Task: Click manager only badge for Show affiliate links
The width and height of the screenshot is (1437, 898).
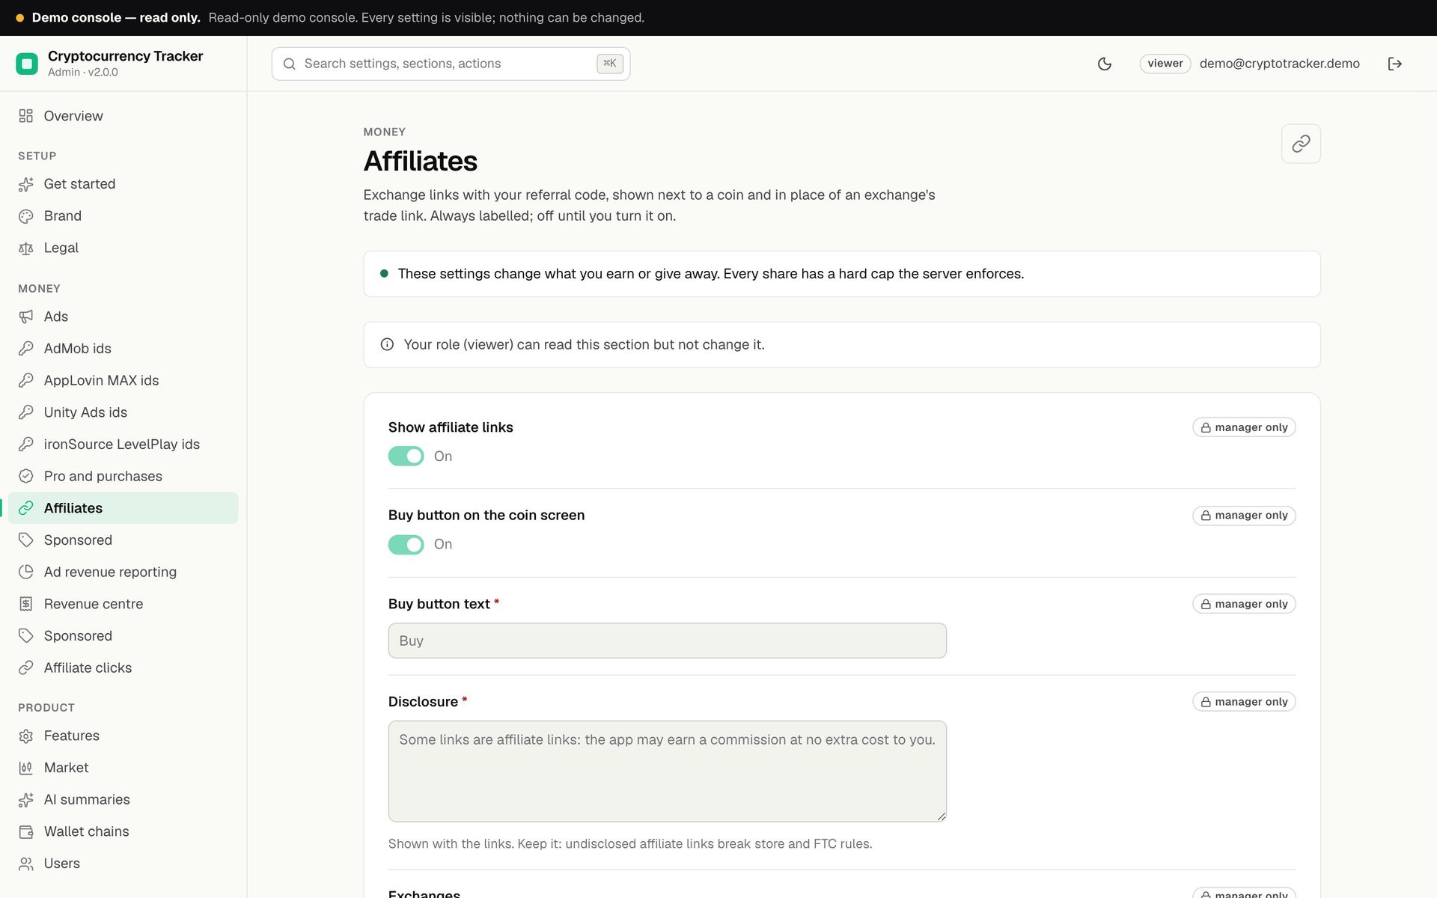Action: tap(1244, 427)
